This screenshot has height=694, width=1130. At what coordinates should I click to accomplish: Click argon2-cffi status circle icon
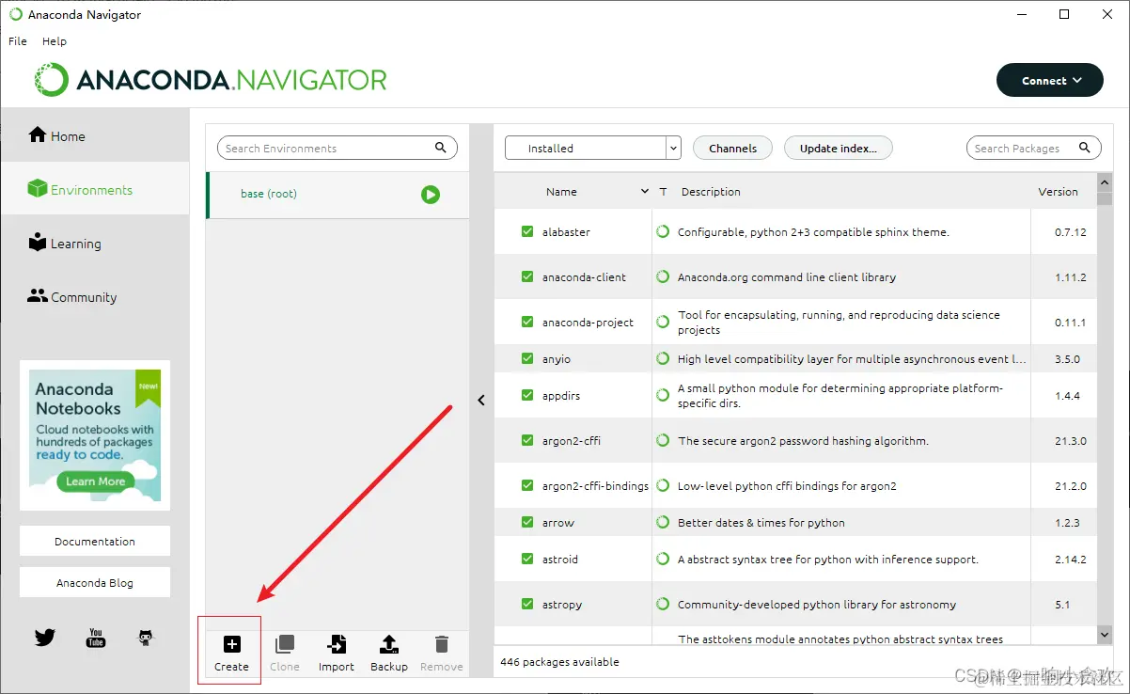(x=663, y=441)
